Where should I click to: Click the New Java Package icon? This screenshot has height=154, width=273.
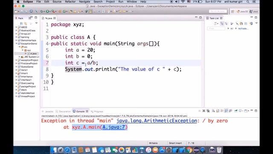point(60,12)
